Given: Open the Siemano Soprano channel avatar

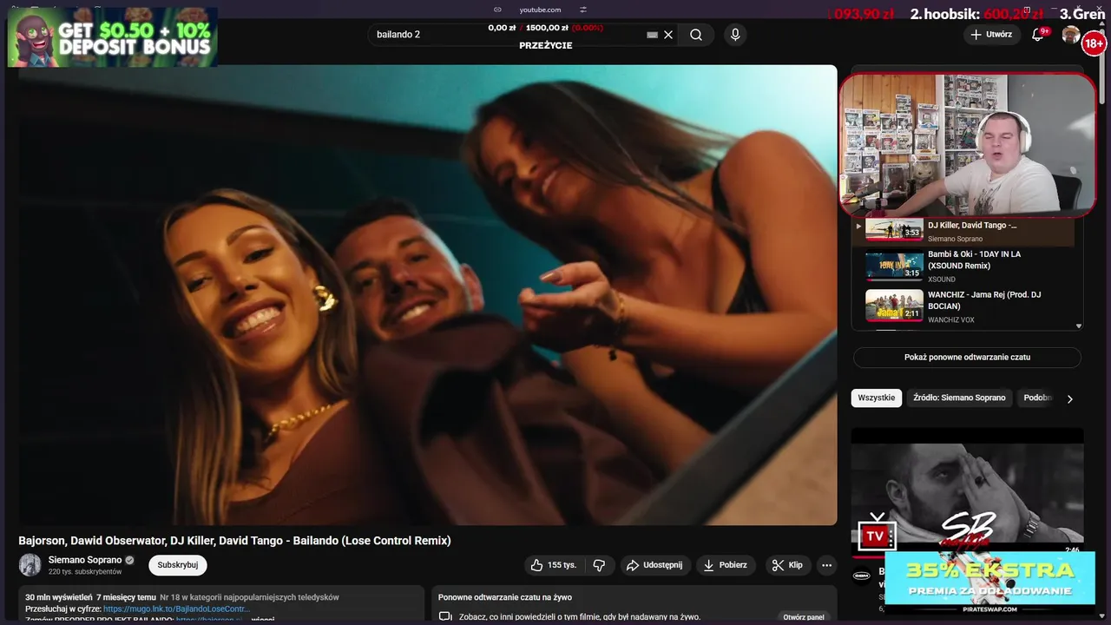Looking at the screenshot, I should [x=30, y=565].
